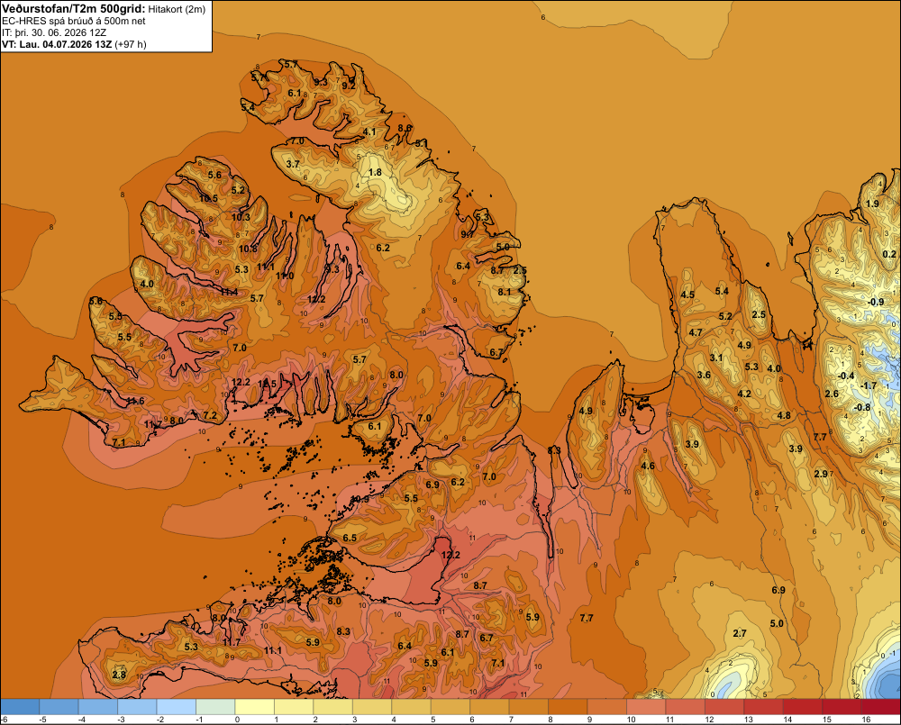This screenshot has height=725, width=901.
Task: Click the 10.5 temperature label
Action: (208, 199)
